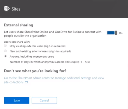Click the 'On' toggle status label
Image resolution: width=128 pixels, height=109 pixels.
tap(121, 33)
